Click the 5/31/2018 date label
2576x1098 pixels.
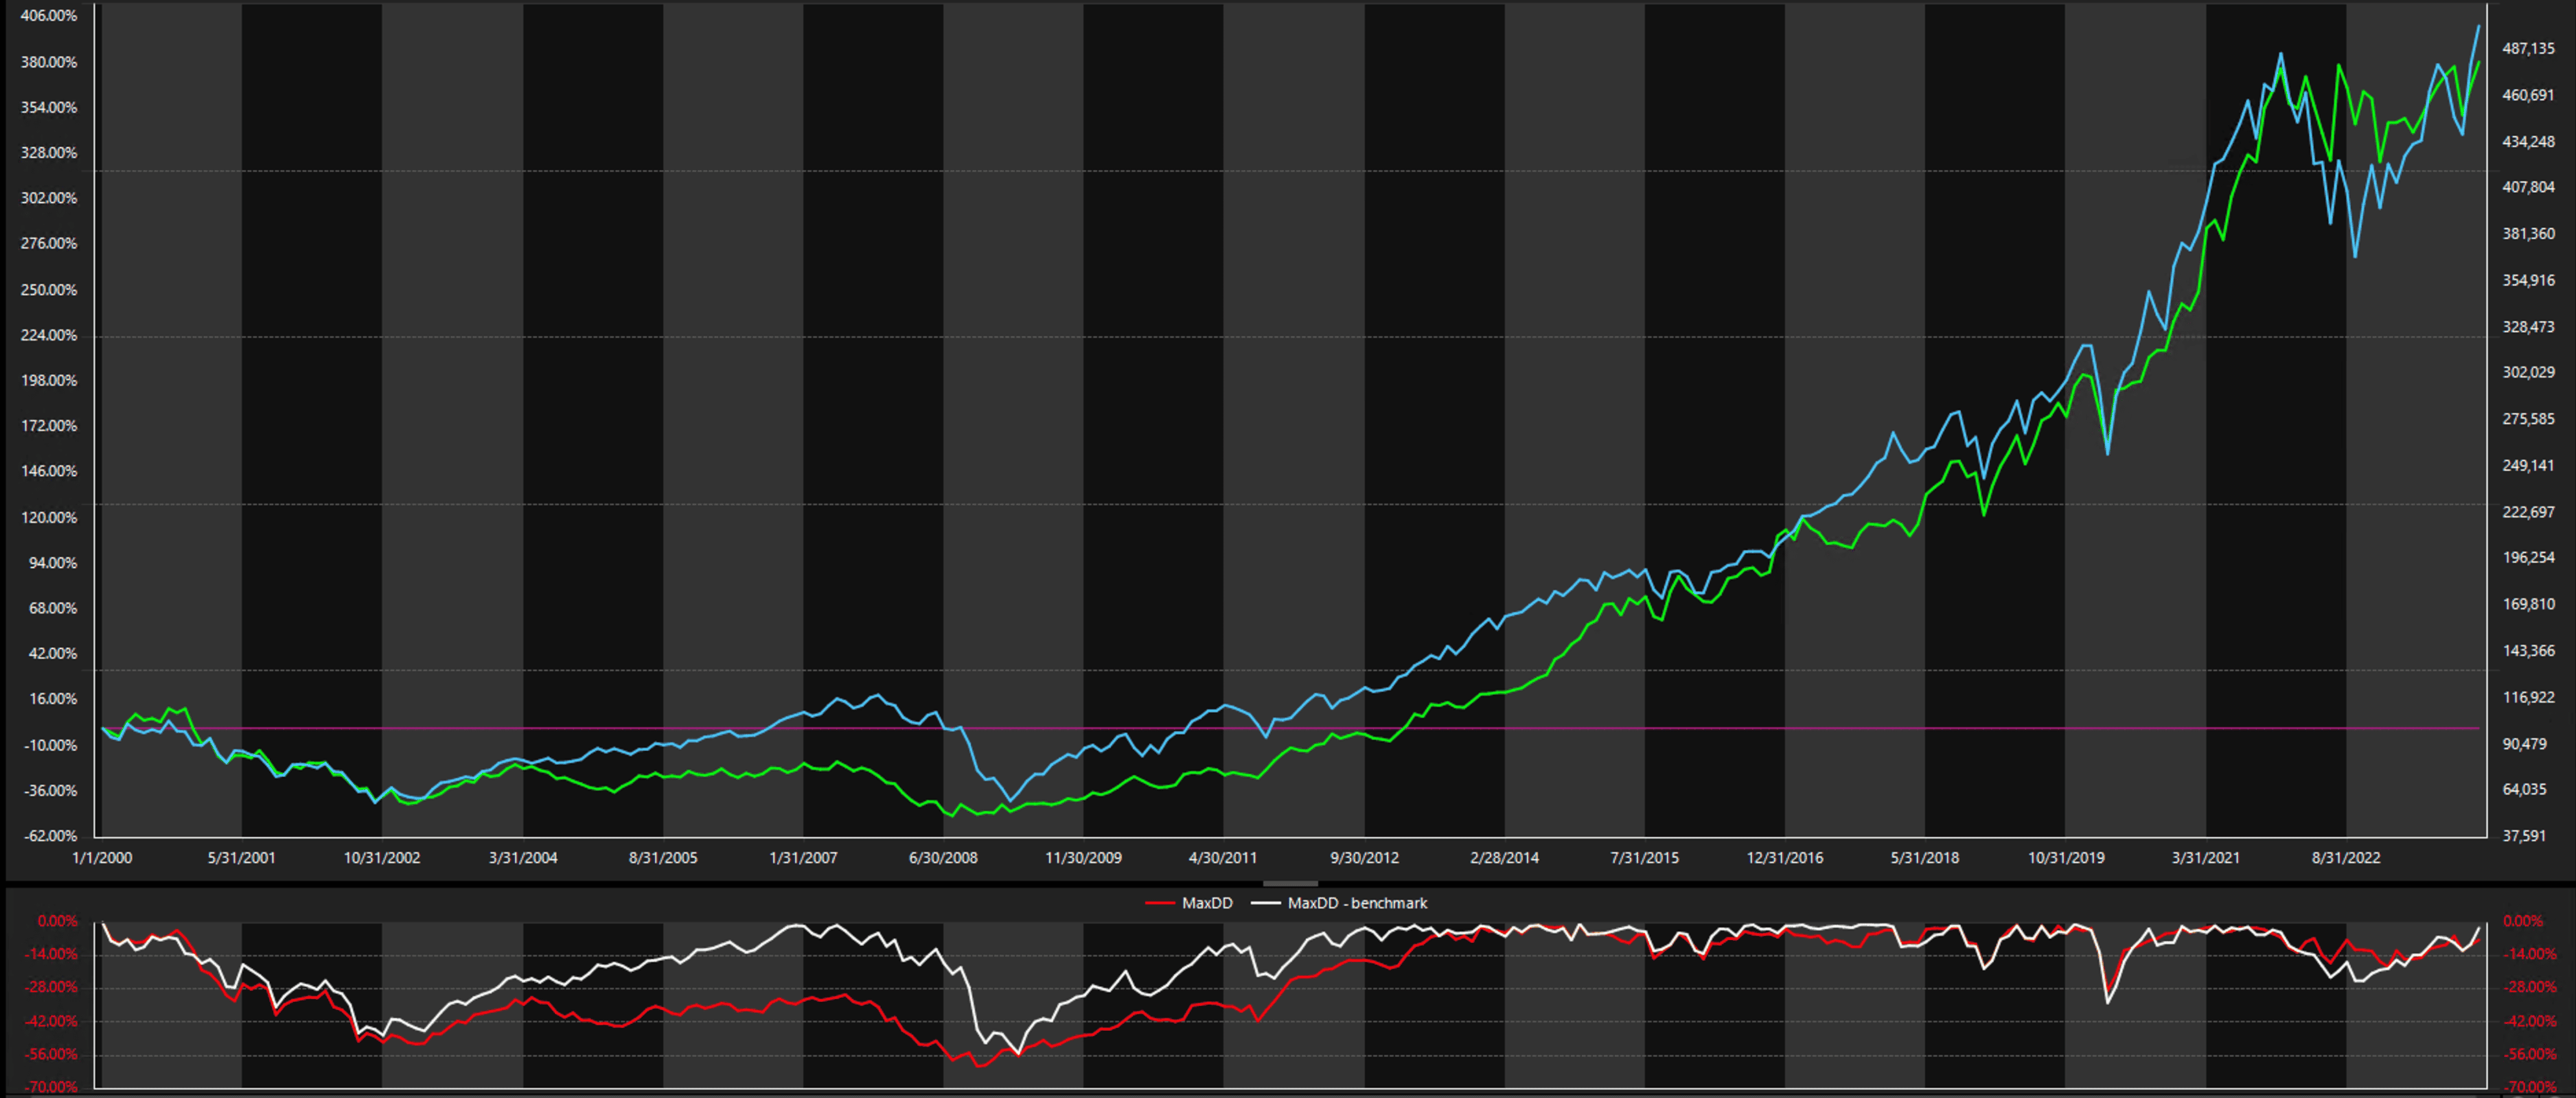tap(1925, 858)
